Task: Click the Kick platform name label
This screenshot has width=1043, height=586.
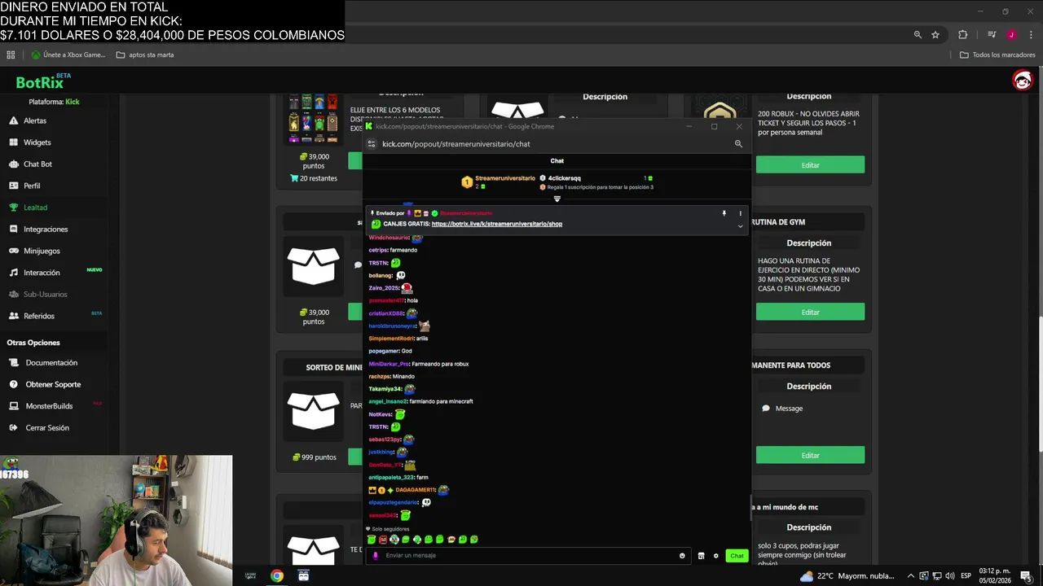Action: [73, 102]
